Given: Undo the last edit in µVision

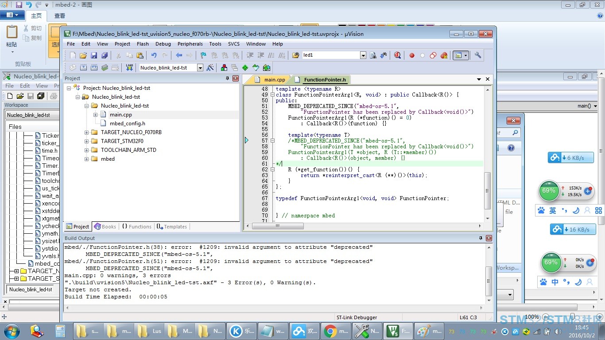Looking at the screenshot, I should point(154,55).
